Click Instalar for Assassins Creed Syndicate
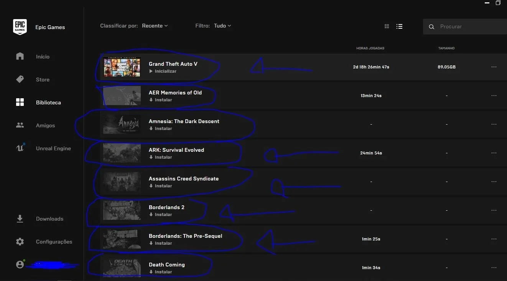Screen dimensions: 507x281 160,186
